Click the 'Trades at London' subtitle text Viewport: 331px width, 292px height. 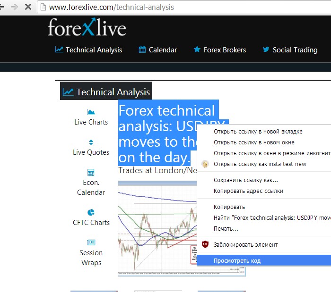click(157, 170)
